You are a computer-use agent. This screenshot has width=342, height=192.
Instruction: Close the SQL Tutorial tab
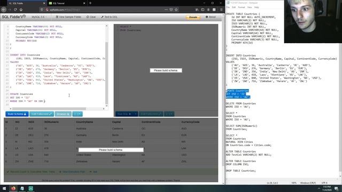[x=84, y=3]
